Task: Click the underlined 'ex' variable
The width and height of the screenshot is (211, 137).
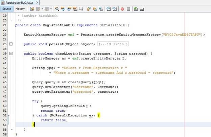Action: click(91, 115)
